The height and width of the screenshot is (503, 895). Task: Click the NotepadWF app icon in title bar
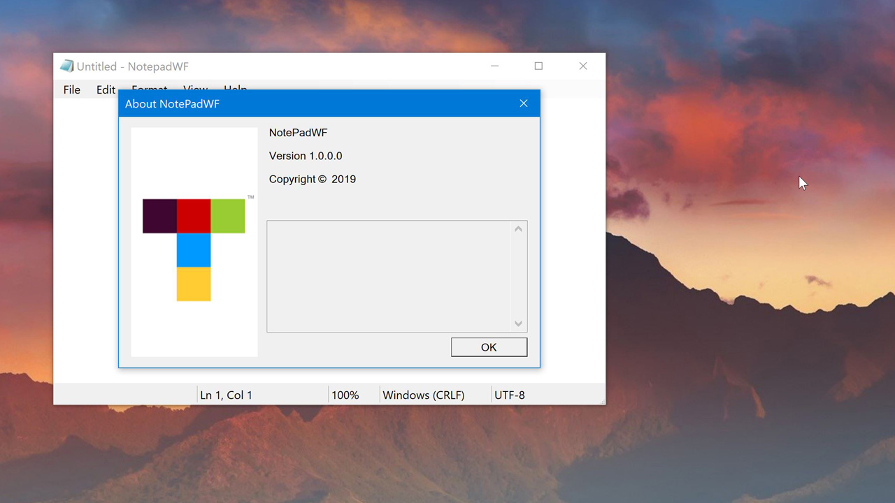tap(66, 66)
